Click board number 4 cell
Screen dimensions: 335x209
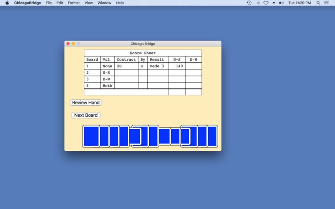tap(92, 86)
